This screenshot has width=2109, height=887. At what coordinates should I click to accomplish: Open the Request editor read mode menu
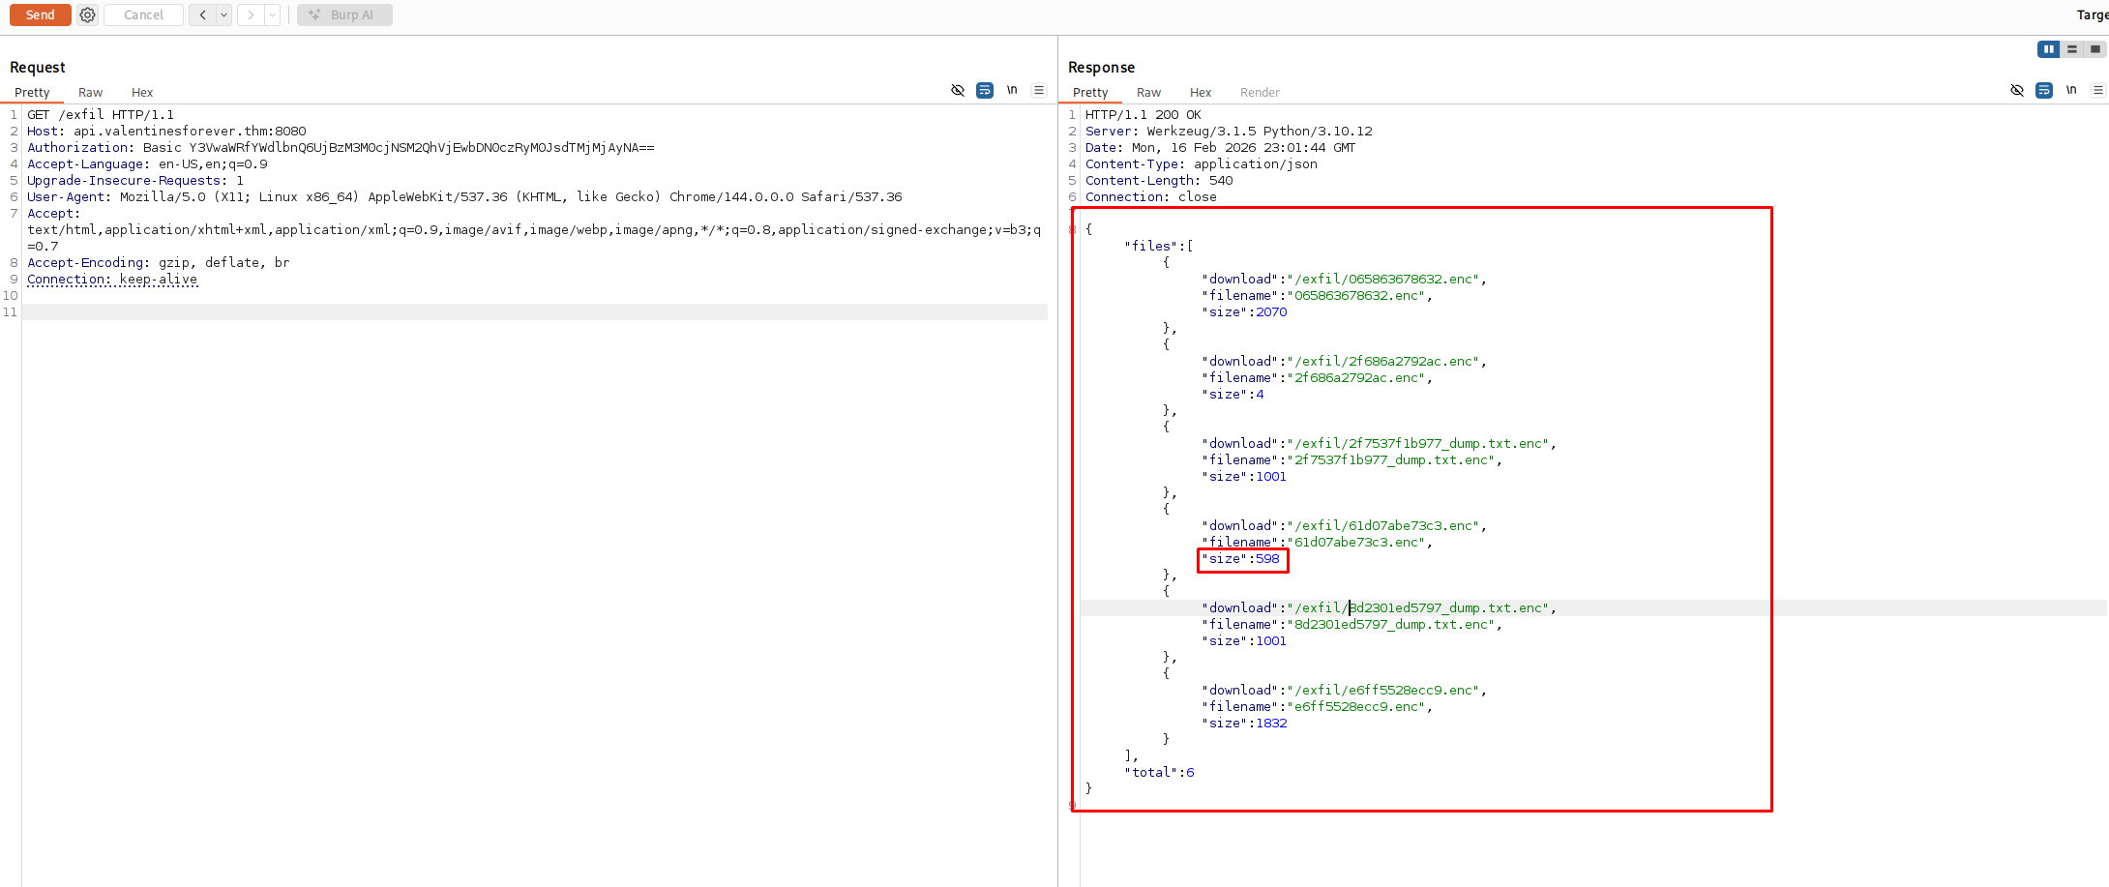1039,90
